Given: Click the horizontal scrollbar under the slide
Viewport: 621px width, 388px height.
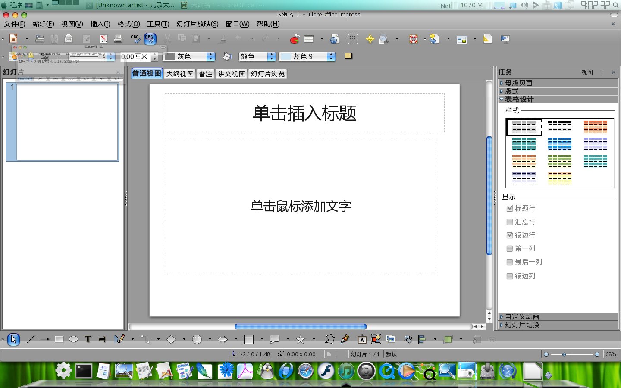Looking at the screenshot, I should click(301, 326).
